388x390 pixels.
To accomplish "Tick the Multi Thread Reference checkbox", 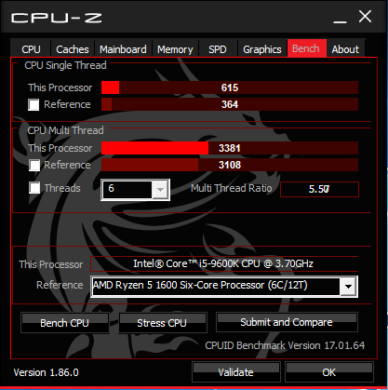I will point(34,166).
